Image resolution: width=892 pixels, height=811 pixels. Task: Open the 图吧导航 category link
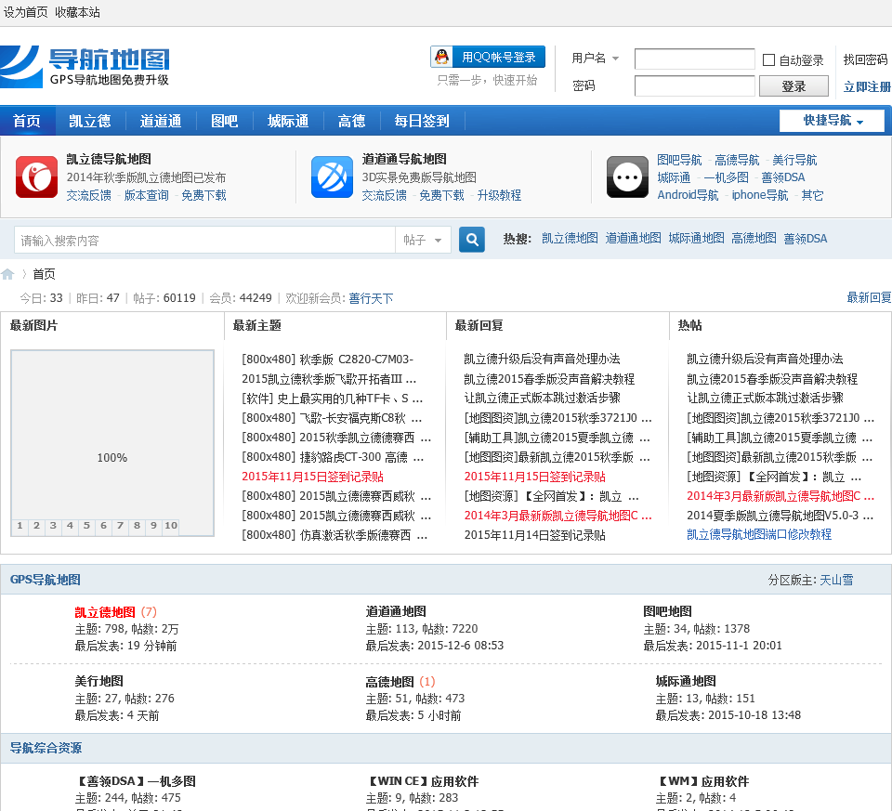pyautogui.click(x=679, y=160)
